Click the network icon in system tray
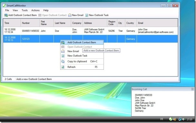This screenshot has height=123, width=196. point(180,119)
